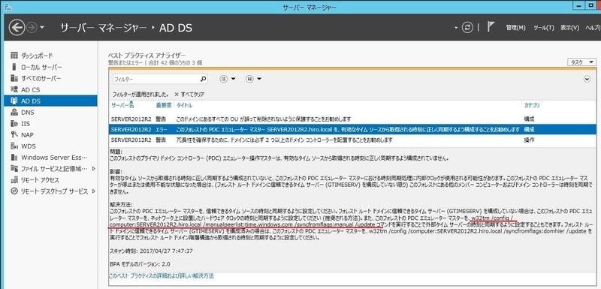Screen dimensions: 601x289
Task: Click the NAP sidebar icon
Action: (14, 134)
